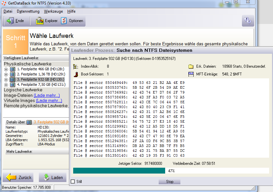Click the Zurück button label
The height and width of the screenshot is (192, 273).
25,177
